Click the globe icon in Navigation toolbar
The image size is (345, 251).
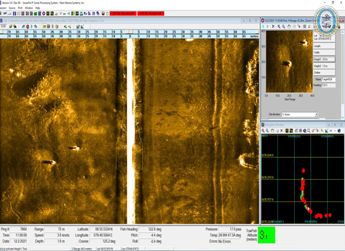point(339,130)
